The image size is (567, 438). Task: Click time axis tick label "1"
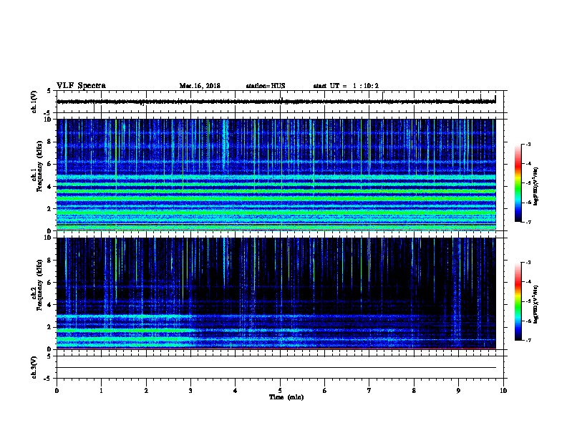tap(101, 391)
